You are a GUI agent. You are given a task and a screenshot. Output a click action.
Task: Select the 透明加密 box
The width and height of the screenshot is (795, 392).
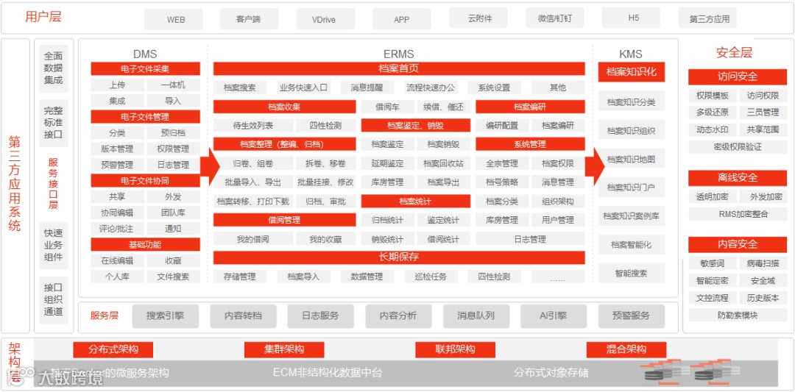click(713, 197)
